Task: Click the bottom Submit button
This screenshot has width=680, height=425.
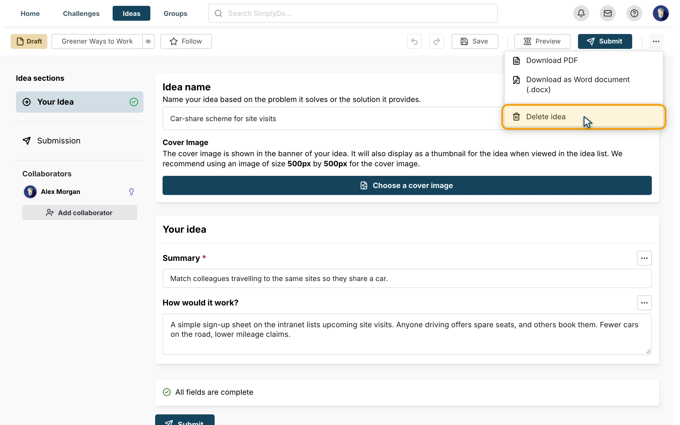Action: point(185,420)
